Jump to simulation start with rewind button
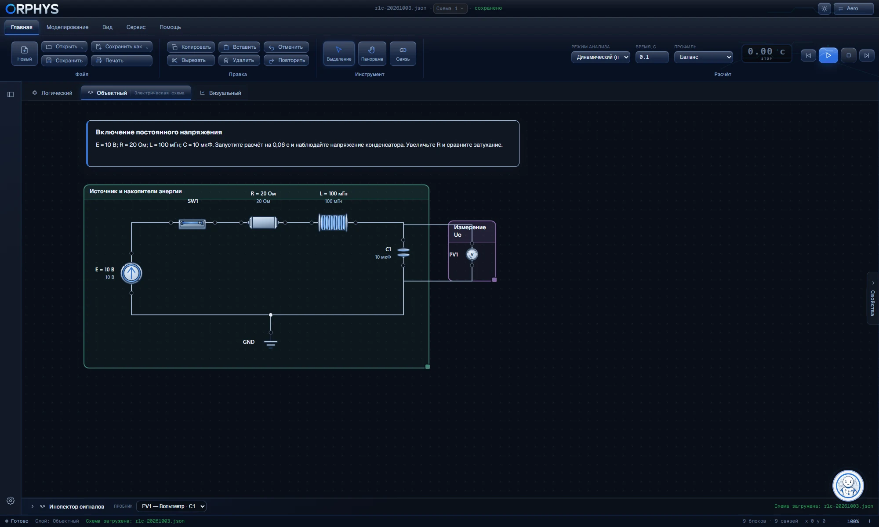This screenshot has height=527, width=879. pyautogui.click(x=808, y=55)
